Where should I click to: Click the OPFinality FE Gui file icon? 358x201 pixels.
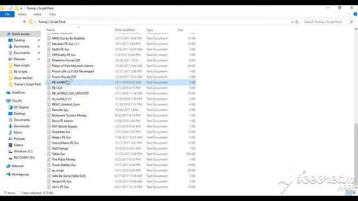click(49, 55)
